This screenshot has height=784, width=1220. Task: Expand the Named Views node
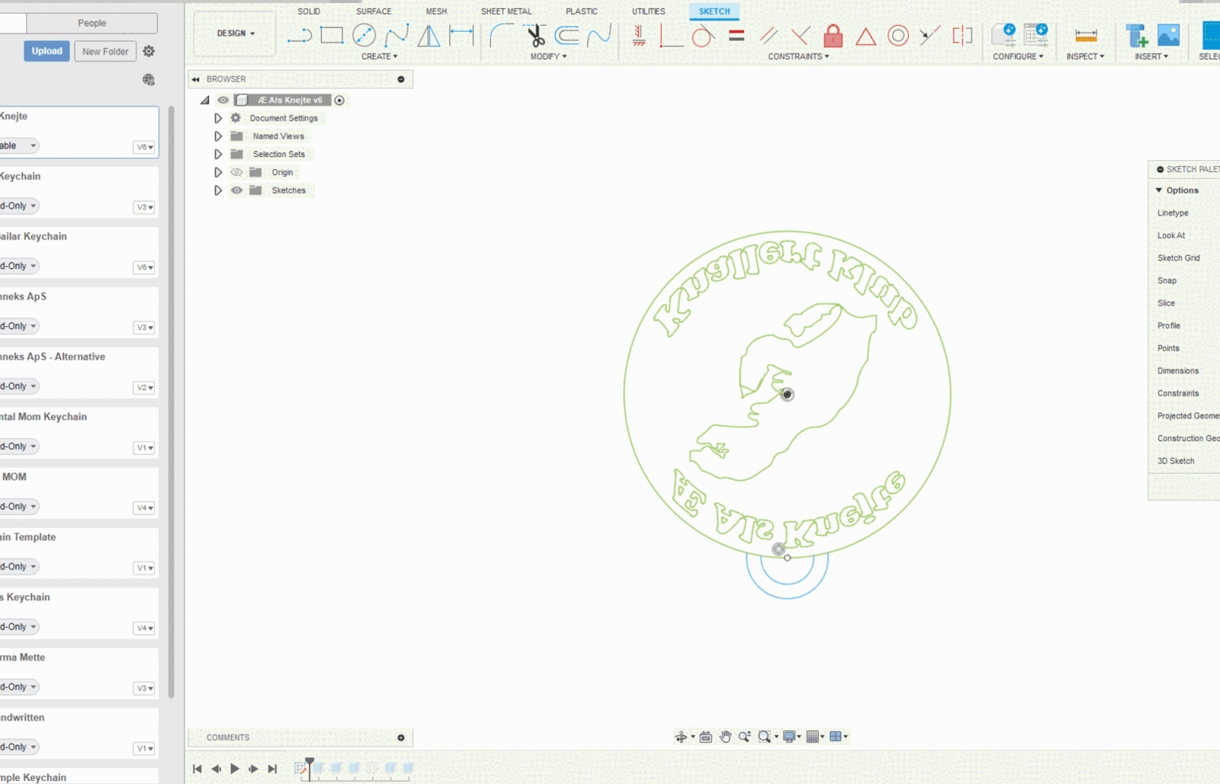(218, 136)
